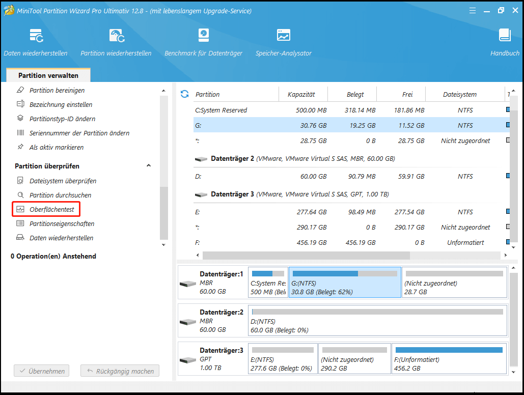Image resolution: width=524 pixels, height=395 pixels.
Task: Click the Rückgängig machen button
Action: click(120, 371)
